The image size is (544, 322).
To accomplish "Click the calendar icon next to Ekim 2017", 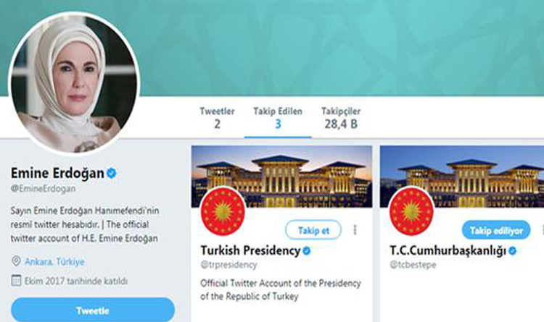I will pos(16,281).
